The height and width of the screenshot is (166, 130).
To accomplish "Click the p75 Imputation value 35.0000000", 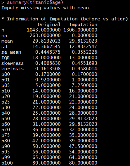I will coord(83,135).
